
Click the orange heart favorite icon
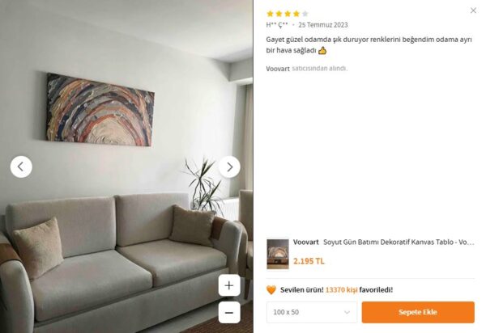tap(271, 289)
